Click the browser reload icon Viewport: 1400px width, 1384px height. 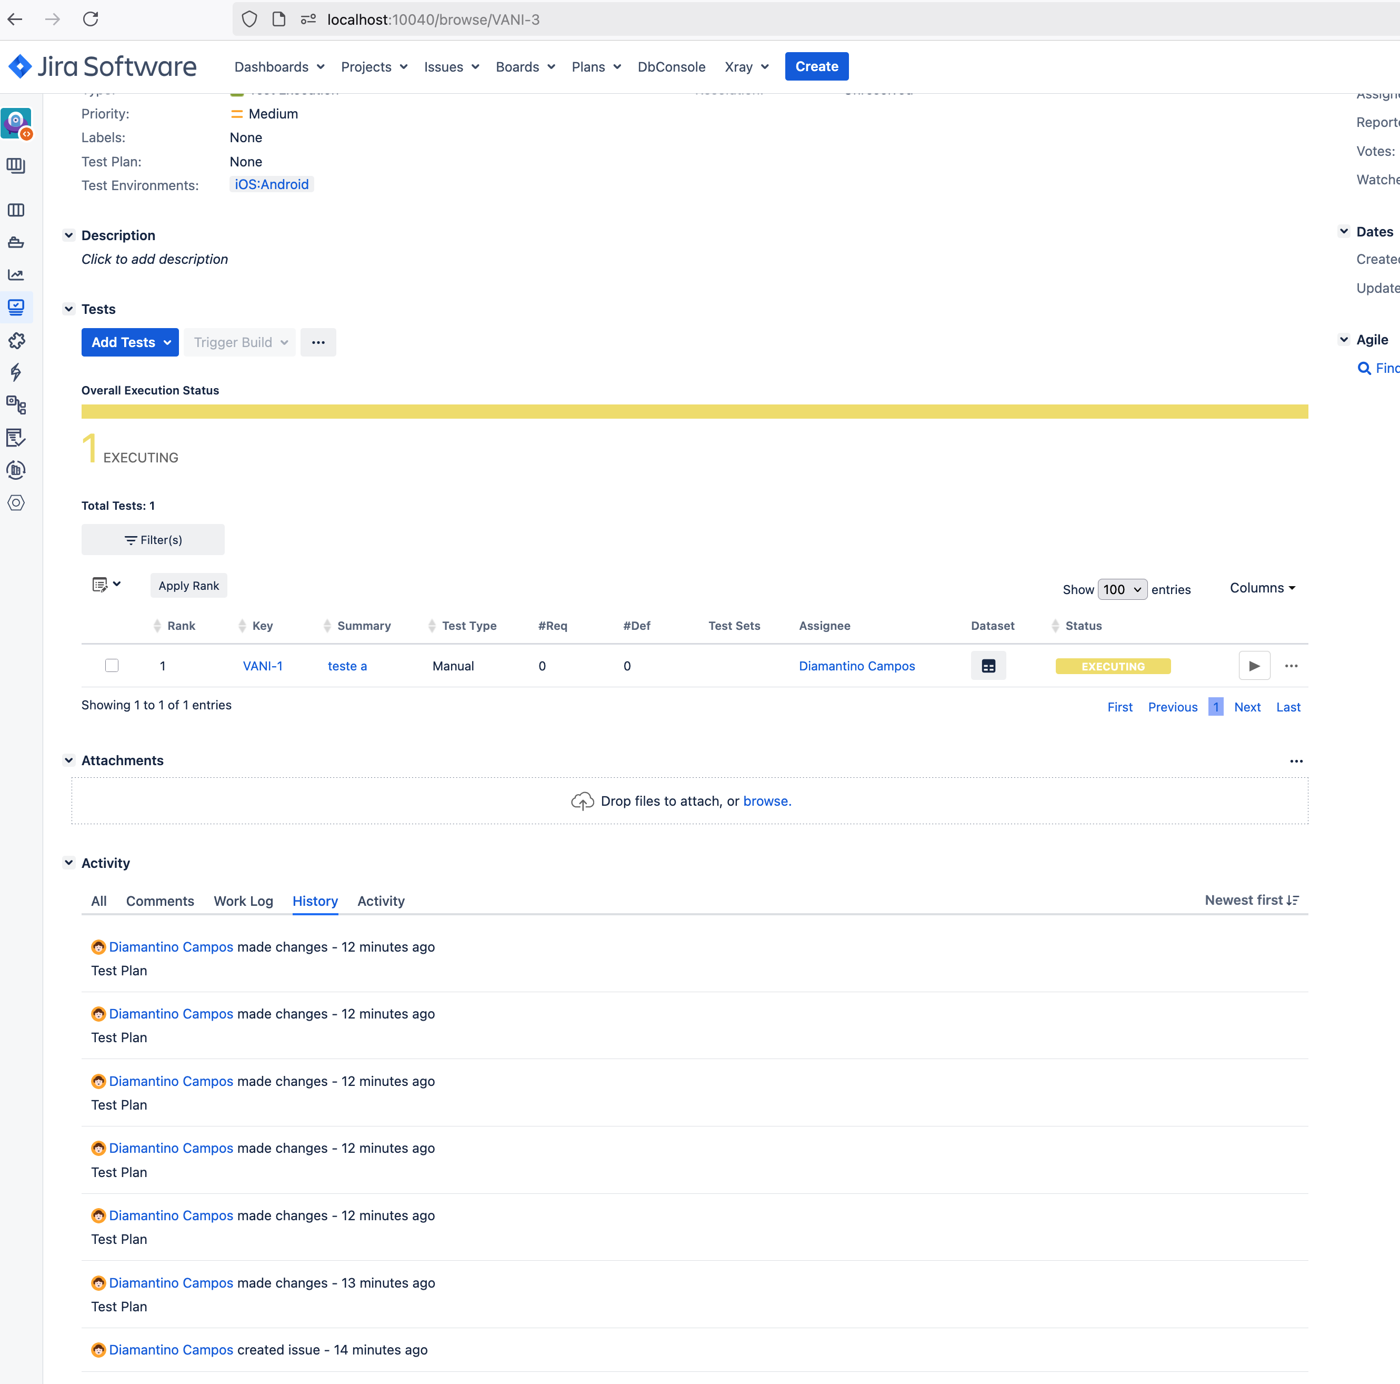pos(91,19)
